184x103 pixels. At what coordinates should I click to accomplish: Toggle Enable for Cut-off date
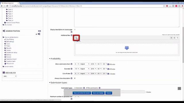click(110, 74)
